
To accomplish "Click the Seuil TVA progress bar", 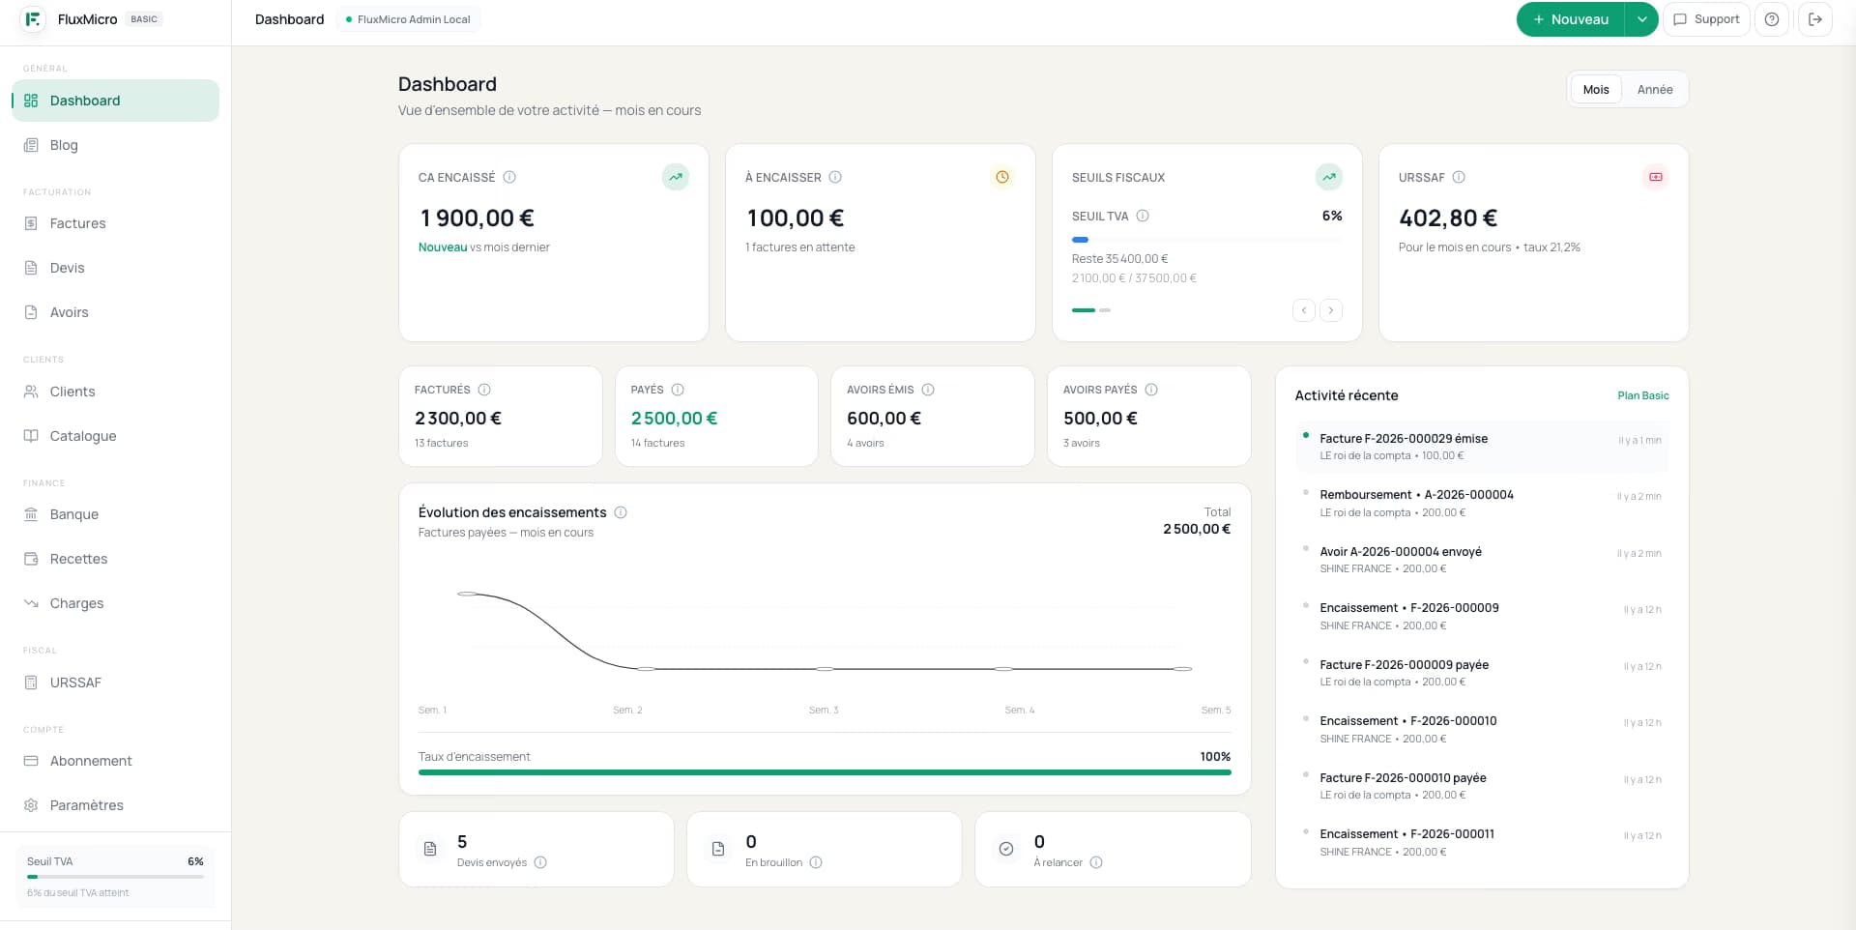I will (115, 878).
